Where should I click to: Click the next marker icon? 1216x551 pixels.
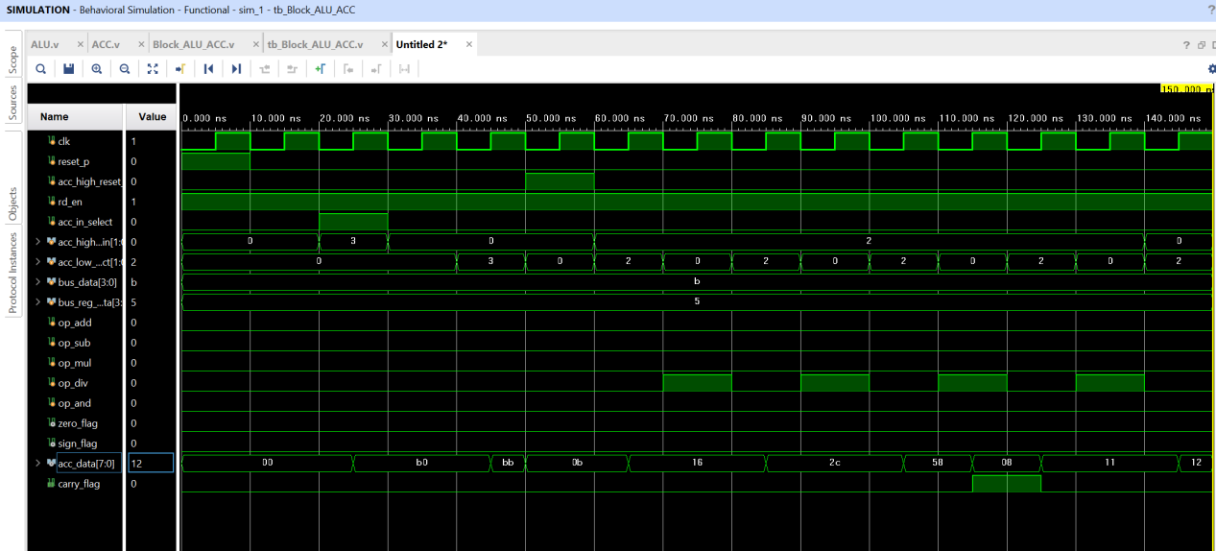[x=376, y=68]
